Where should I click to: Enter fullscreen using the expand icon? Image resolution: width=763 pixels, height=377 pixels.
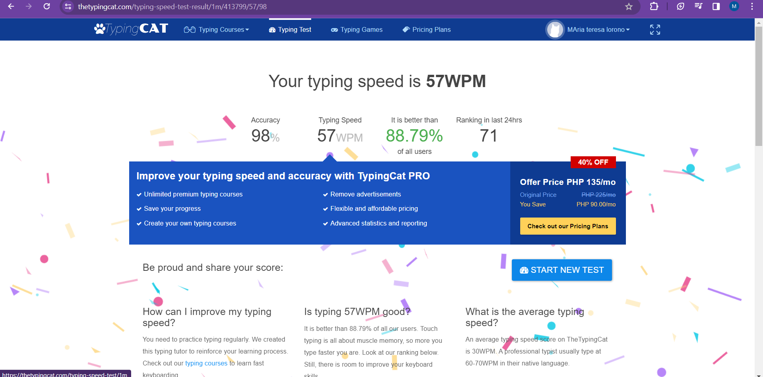click(655, 29)
